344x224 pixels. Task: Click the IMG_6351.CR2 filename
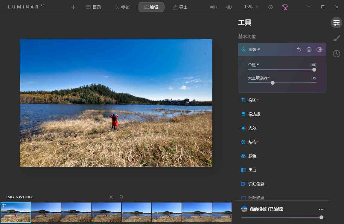(19, 197)
